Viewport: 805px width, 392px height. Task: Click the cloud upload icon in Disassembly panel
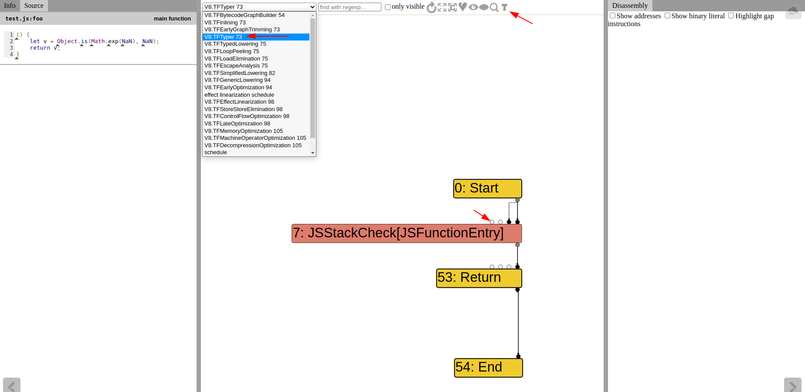(793, 11)
